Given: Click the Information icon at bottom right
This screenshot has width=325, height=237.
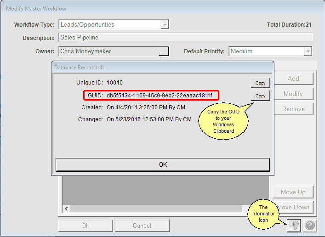Looking at the screenshot, I should coord(293,226).
